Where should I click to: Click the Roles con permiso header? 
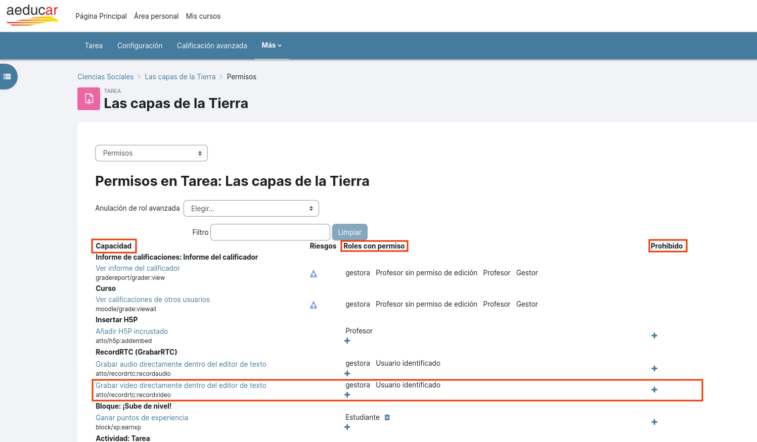pos(374,246)
